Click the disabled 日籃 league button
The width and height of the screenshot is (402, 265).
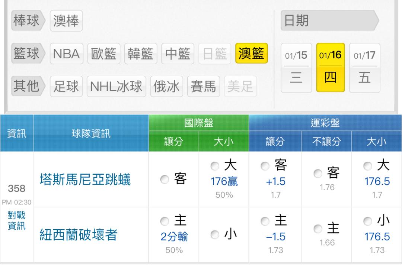pyautogui.click(x=215, y=54)
